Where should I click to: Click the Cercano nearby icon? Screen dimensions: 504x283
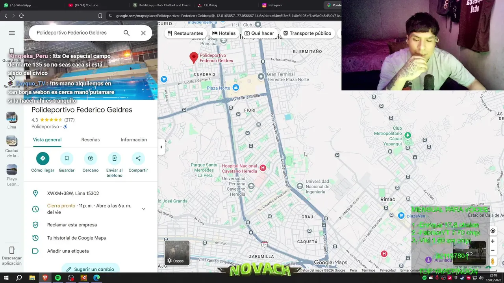click(91, 158)
